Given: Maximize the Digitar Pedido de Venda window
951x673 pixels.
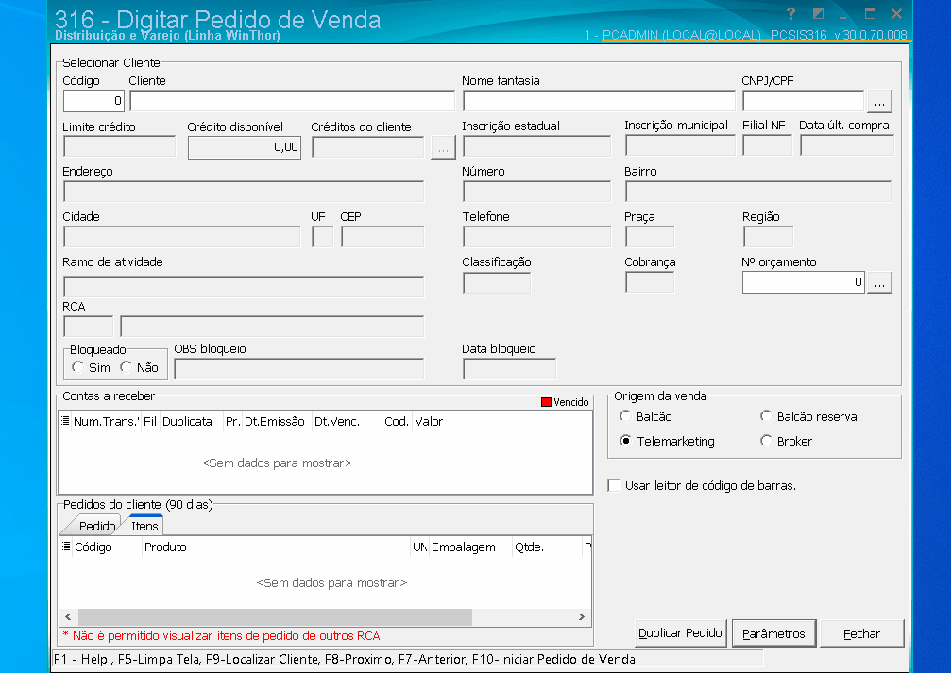Looking at the screenshot, I should 870,14.
